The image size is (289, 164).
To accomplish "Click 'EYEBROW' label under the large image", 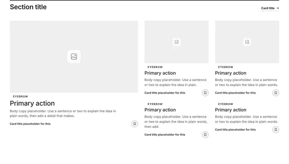I will pos(20,96).
